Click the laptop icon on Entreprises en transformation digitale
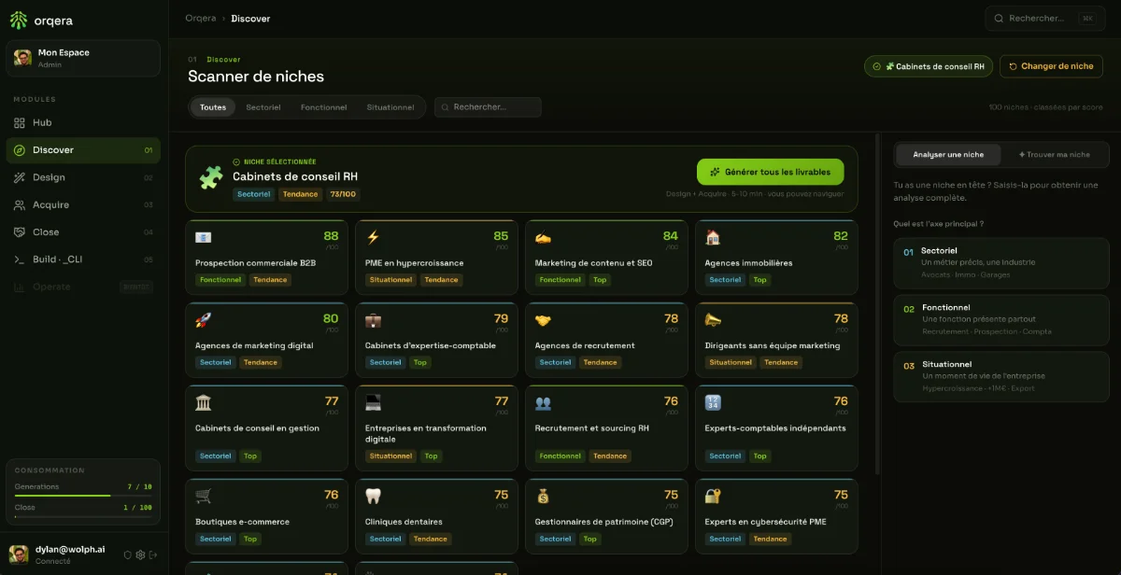 (373, 402)
